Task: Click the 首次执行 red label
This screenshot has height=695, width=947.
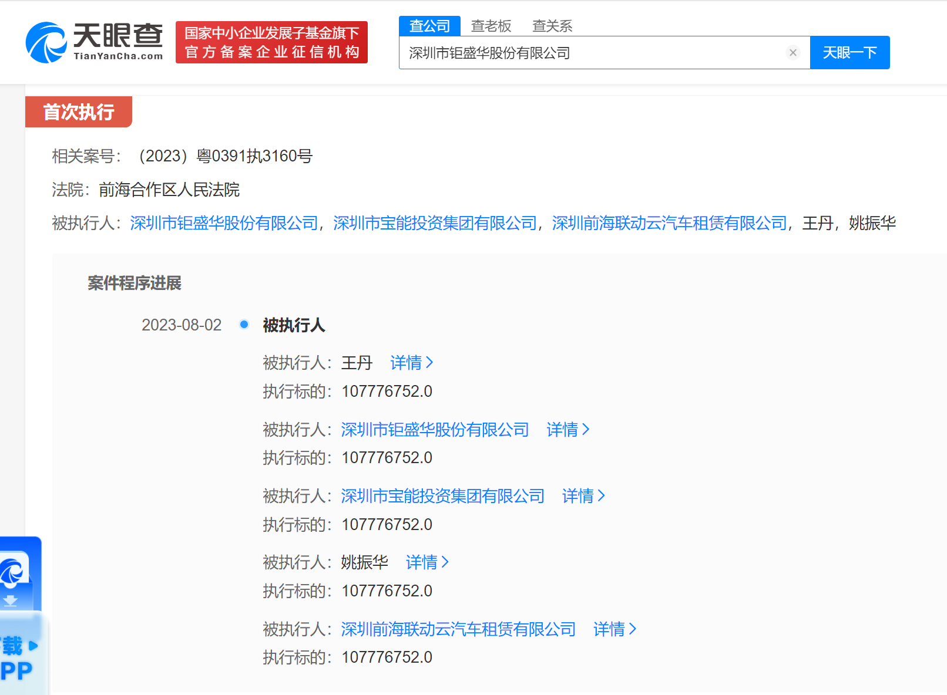Action: point(79,112)
